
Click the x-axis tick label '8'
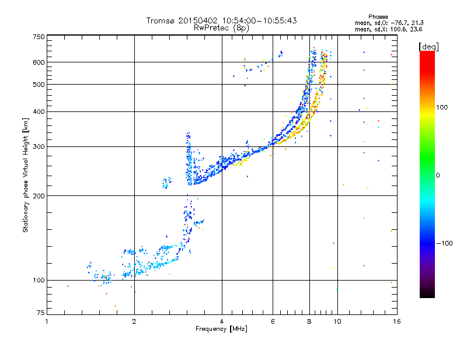pyautogui.click(x=309, y=321)
